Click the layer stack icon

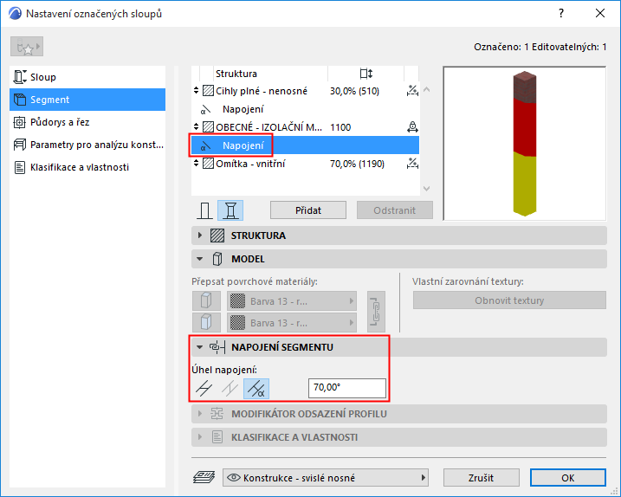pos(204,477)
